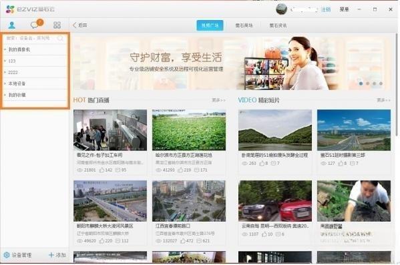Click the 守护财富 享受生活 promo banner
Image resolution: width=400 pixels, height=265 pixels.
[232, 63]
